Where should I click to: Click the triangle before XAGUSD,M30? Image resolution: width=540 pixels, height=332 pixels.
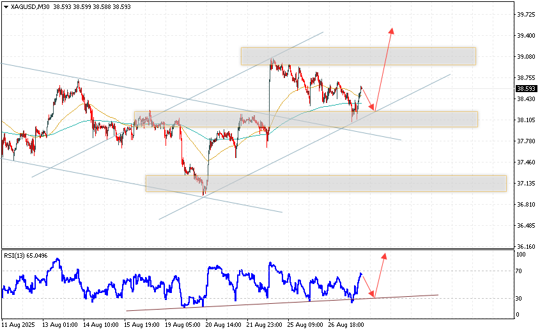(x=6, y=6)
